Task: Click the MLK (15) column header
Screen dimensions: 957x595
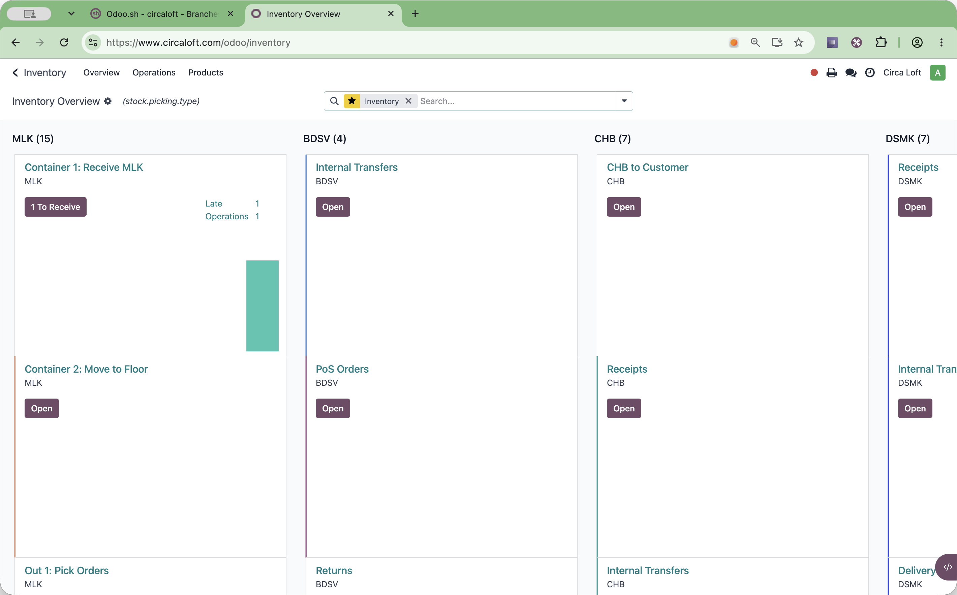Action: pyautogui.click(x=33, y=138)
